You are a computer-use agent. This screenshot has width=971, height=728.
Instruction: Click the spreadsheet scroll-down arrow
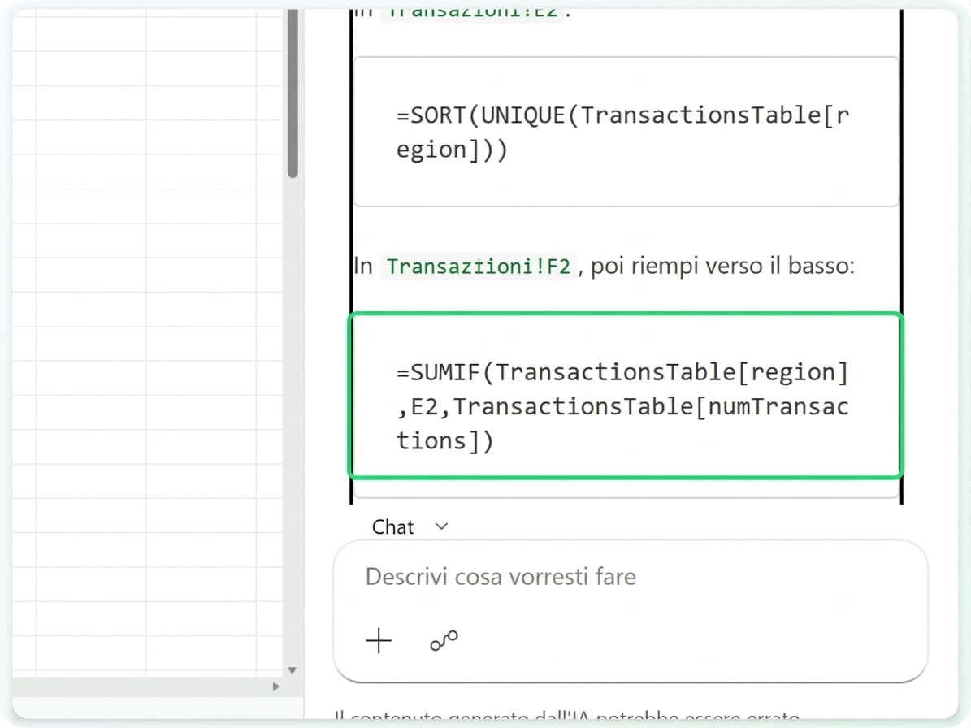tap(293, 669)
